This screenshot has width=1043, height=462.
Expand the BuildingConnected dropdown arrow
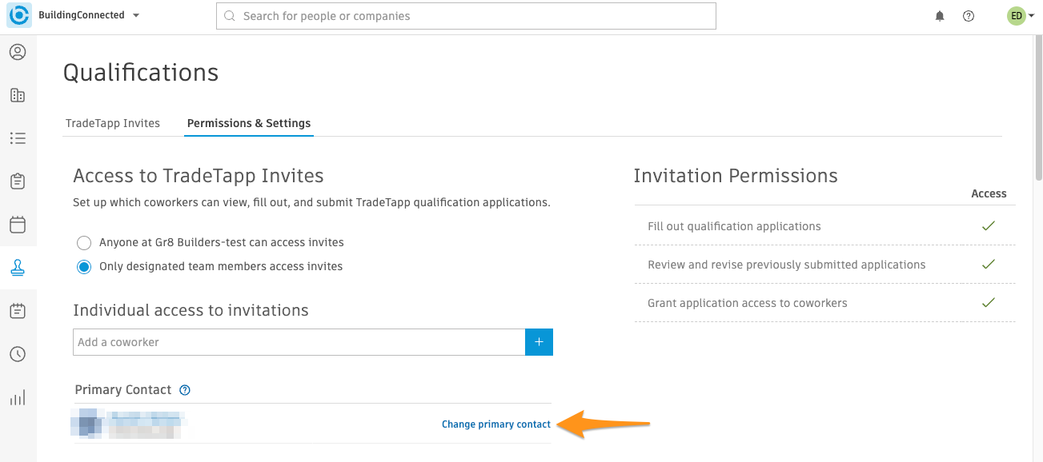[x=136, y=15]
